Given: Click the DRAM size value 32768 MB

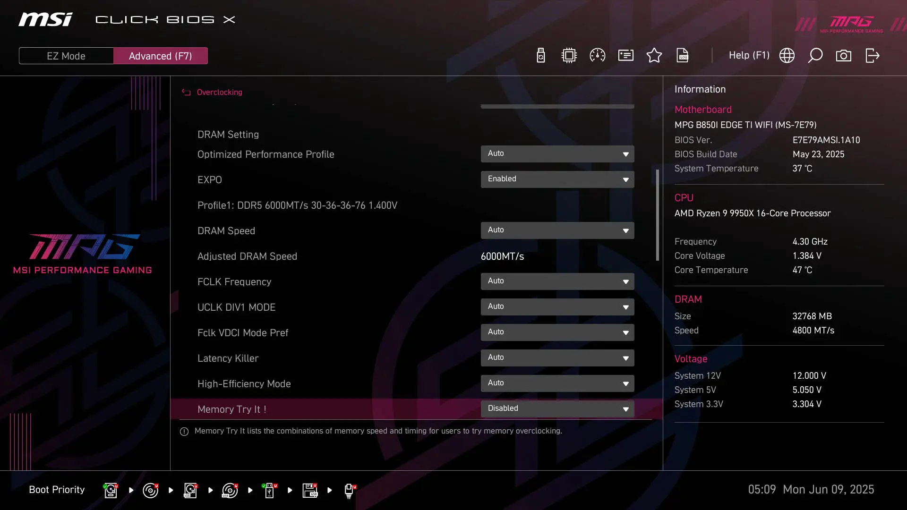Looking at the screenshot, I should pos(812,316).
